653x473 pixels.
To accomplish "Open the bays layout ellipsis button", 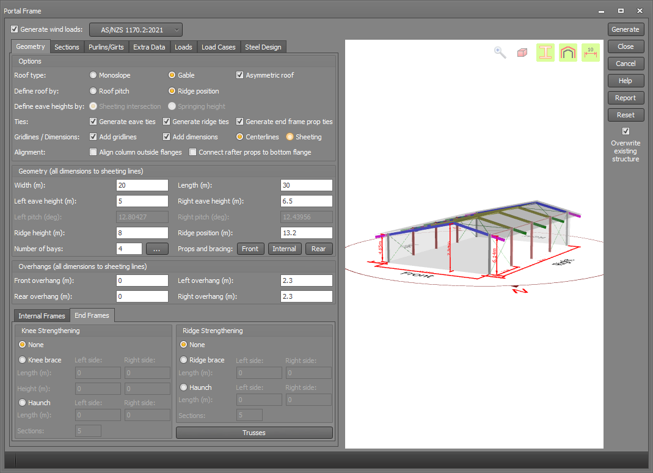I will 158,248.
